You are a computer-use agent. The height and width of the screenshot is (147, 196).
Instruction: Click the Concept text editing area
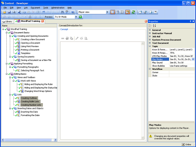point(101,91)
